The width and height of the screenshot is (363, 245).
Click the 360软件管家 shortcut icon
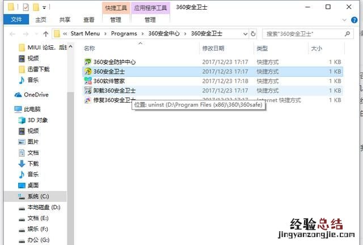tap(88, 81)
